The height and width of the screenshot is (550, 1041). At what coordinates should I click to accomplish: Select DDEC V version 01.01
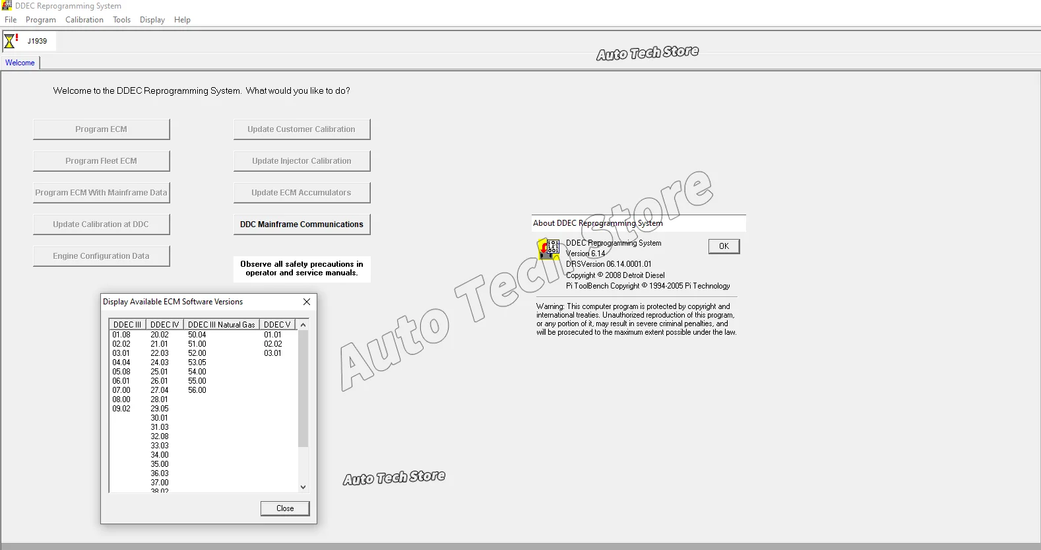(272, 335)
